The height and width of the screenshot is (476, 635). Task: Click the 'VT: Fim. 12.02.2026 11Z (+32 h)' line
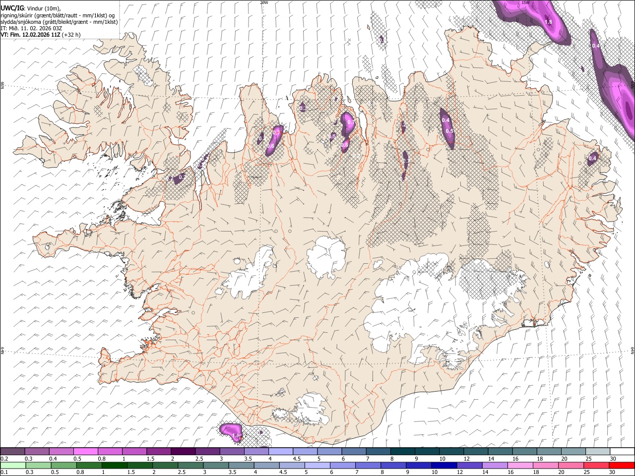click(x=40, y=35)
